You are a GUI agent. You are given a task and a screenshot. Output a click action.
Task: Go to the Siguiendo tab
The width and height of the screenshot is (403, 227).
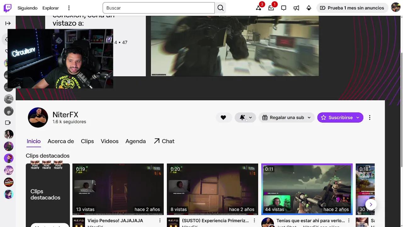click(x=27, y=8)
